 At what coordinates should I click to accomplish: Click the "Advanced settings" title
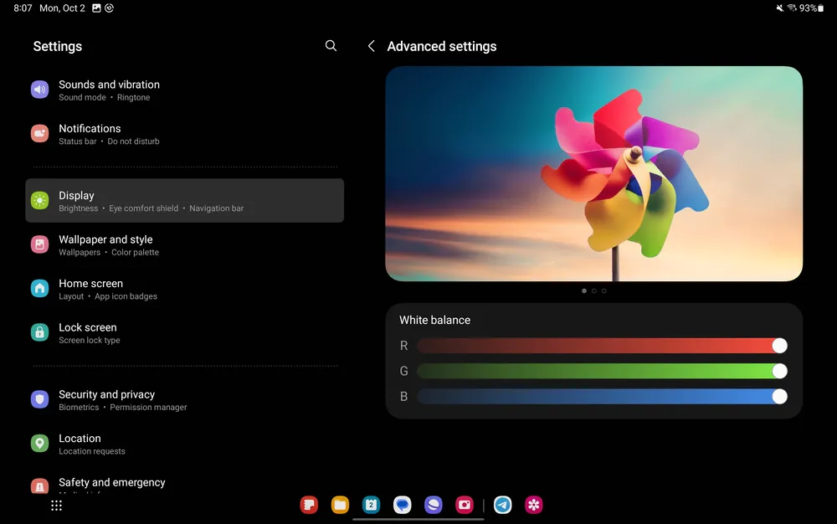[x=442, y=46]
